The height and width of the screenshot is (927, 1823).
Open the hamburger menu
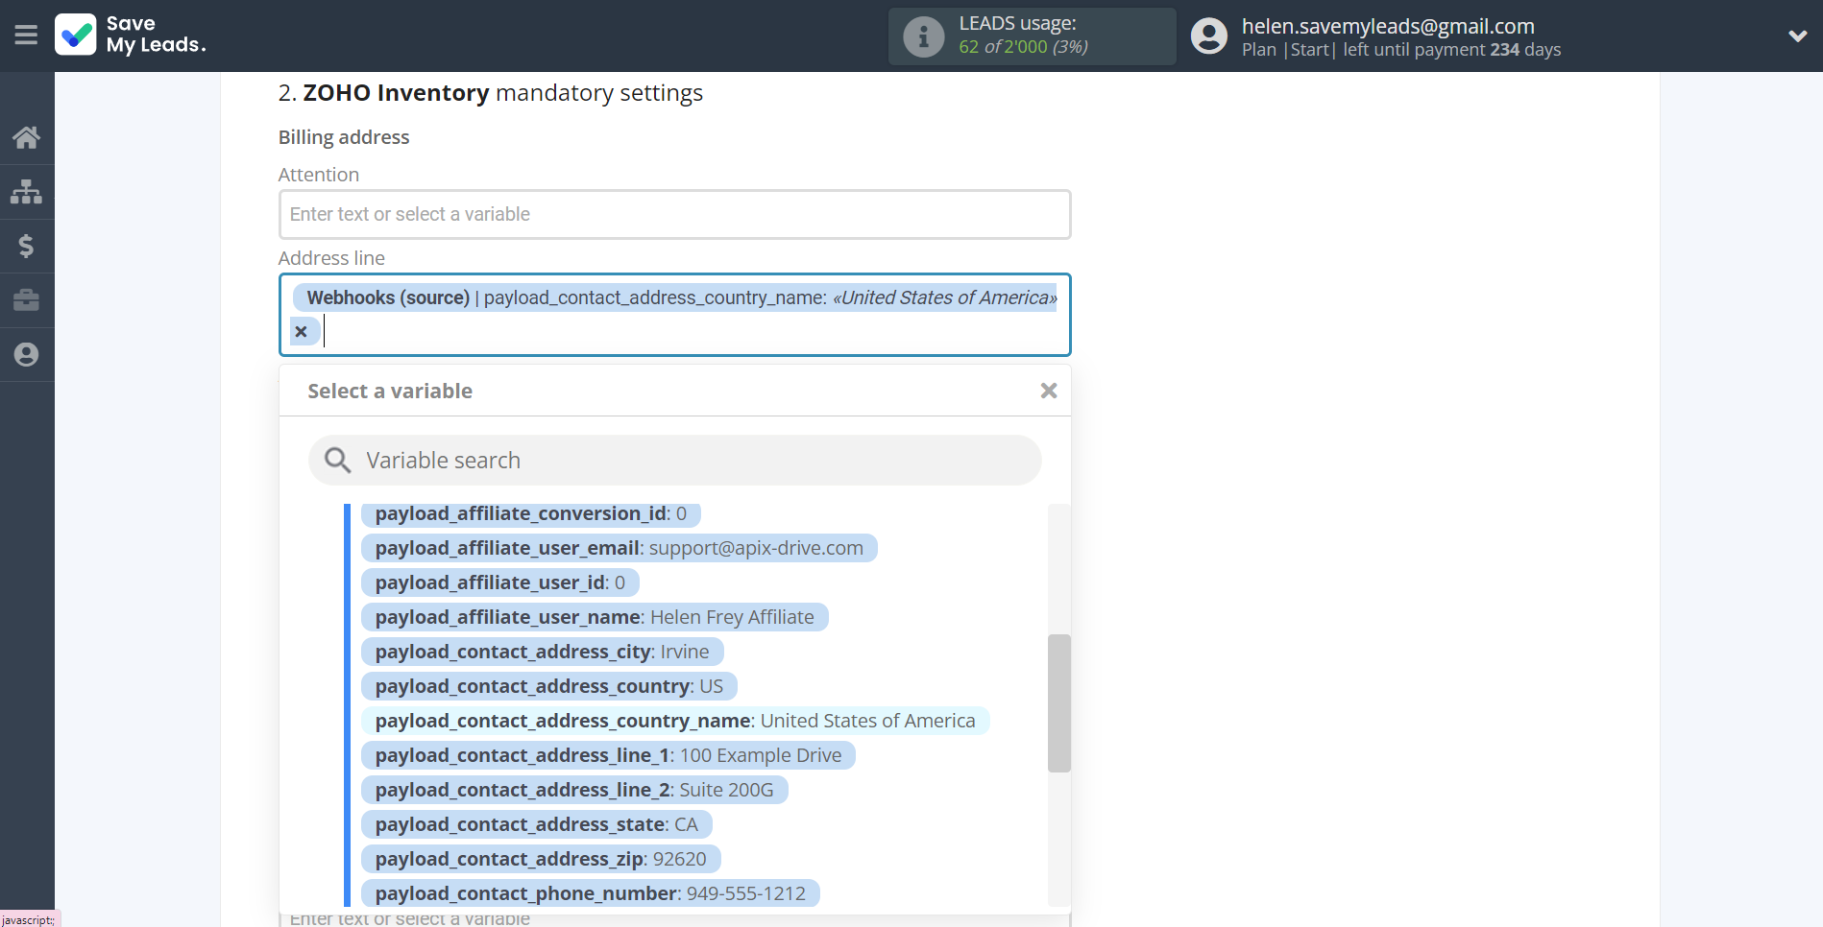[x=26, y=36]
